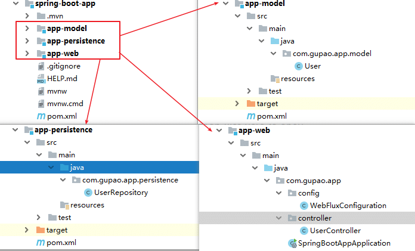
Task: Select the highlighted java folder in app-persistence
Action: [76, 168]
